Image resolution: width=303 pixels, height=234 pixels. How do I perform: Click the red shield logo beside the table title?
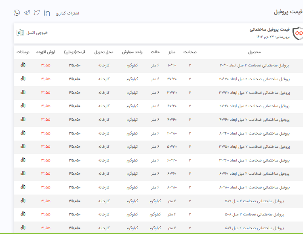point(297,33)
